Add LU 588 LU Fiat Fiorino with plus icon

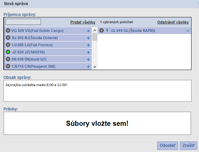click(88, 45)
